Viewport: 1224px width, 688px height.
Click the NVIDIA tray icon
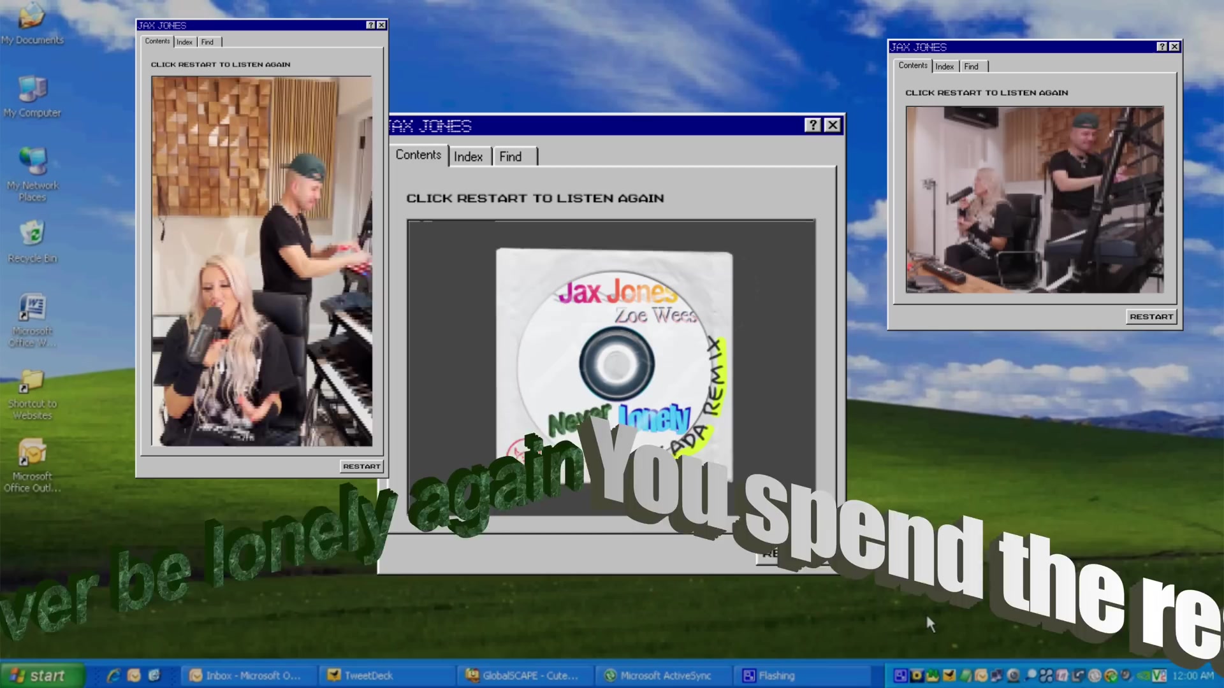click(x=1143, y=675)
